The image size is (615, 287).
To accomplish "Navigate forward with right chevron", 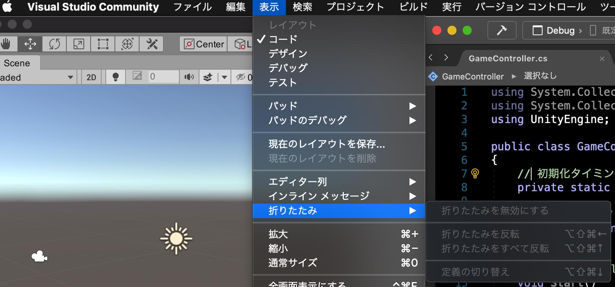I will (446, 58).
